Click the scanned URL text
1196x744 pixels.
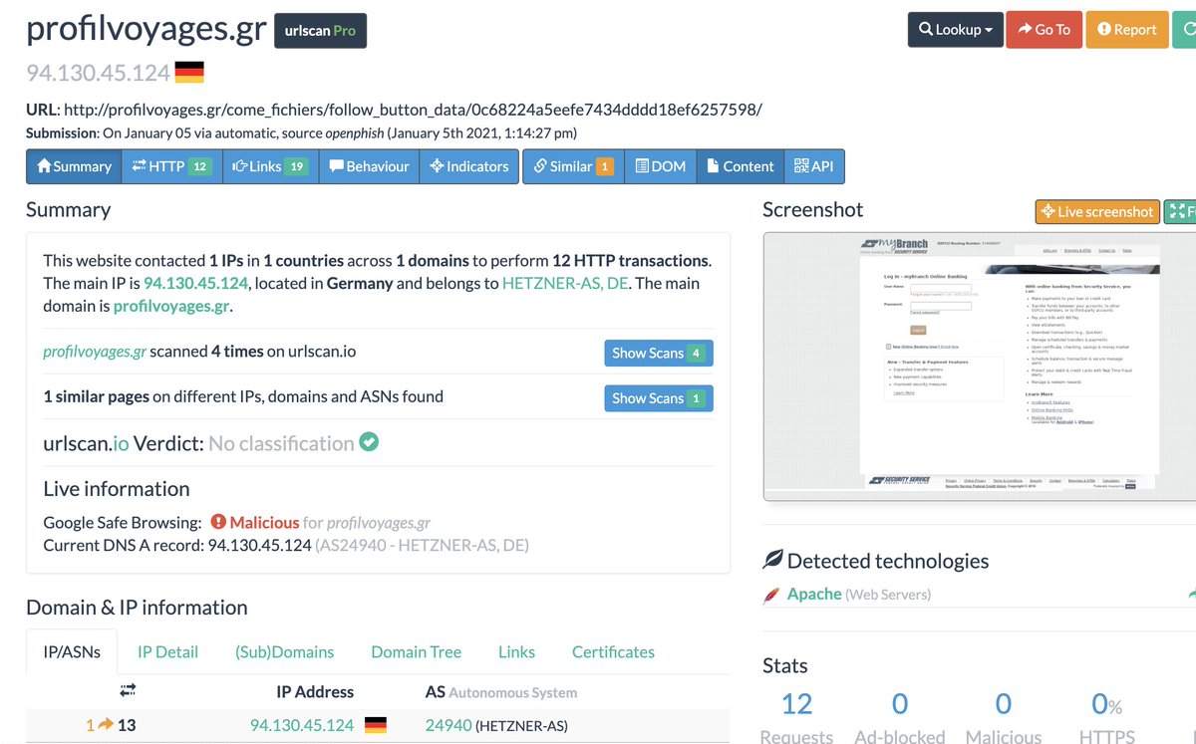coord(413,110)
